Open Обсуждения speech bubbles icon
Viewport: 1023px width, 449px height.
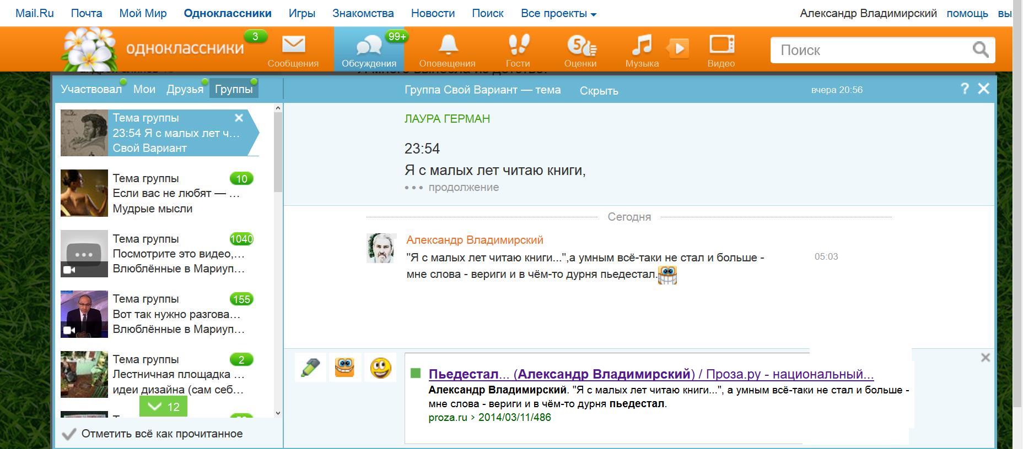pos(369,46)
